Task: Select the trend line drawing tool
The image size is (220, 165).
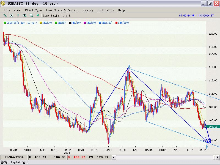Action: pos(5,15)
